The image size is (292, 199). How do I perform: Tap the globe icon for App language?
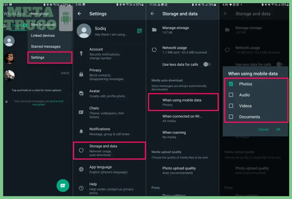(x=81, y=169)
